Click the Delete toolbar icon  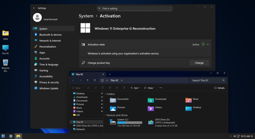pyautogui.click(x=124, y=88)
